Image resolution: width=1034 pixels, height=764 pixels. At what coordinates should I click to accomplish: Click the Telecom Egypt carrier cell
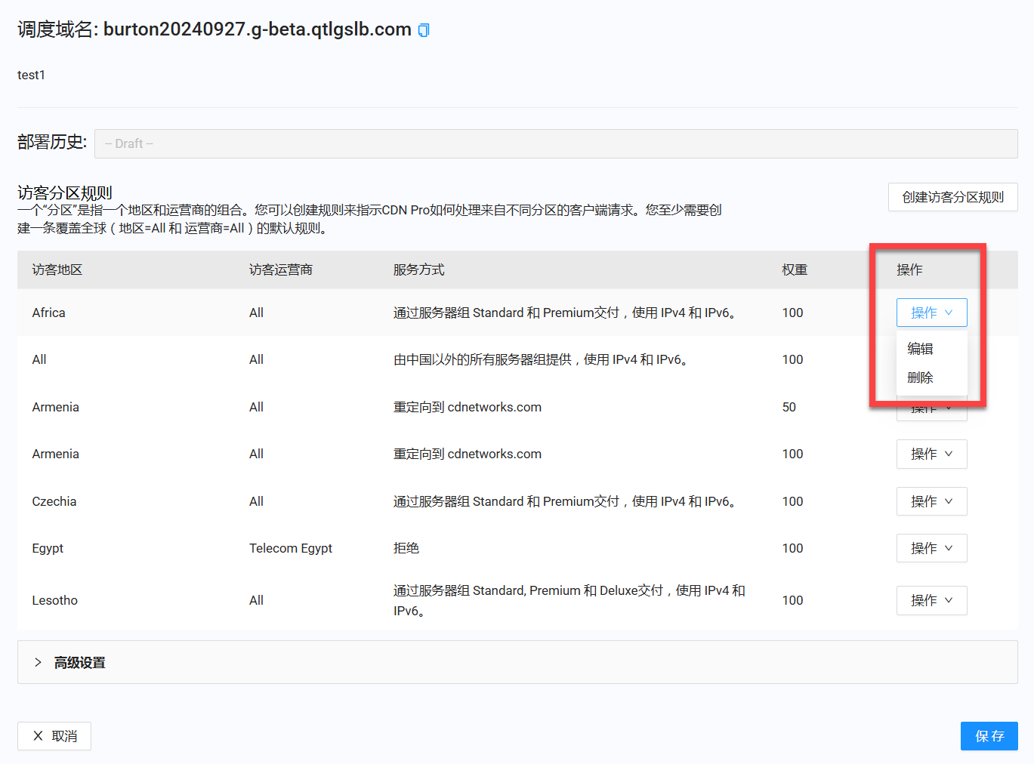(290, 548)
